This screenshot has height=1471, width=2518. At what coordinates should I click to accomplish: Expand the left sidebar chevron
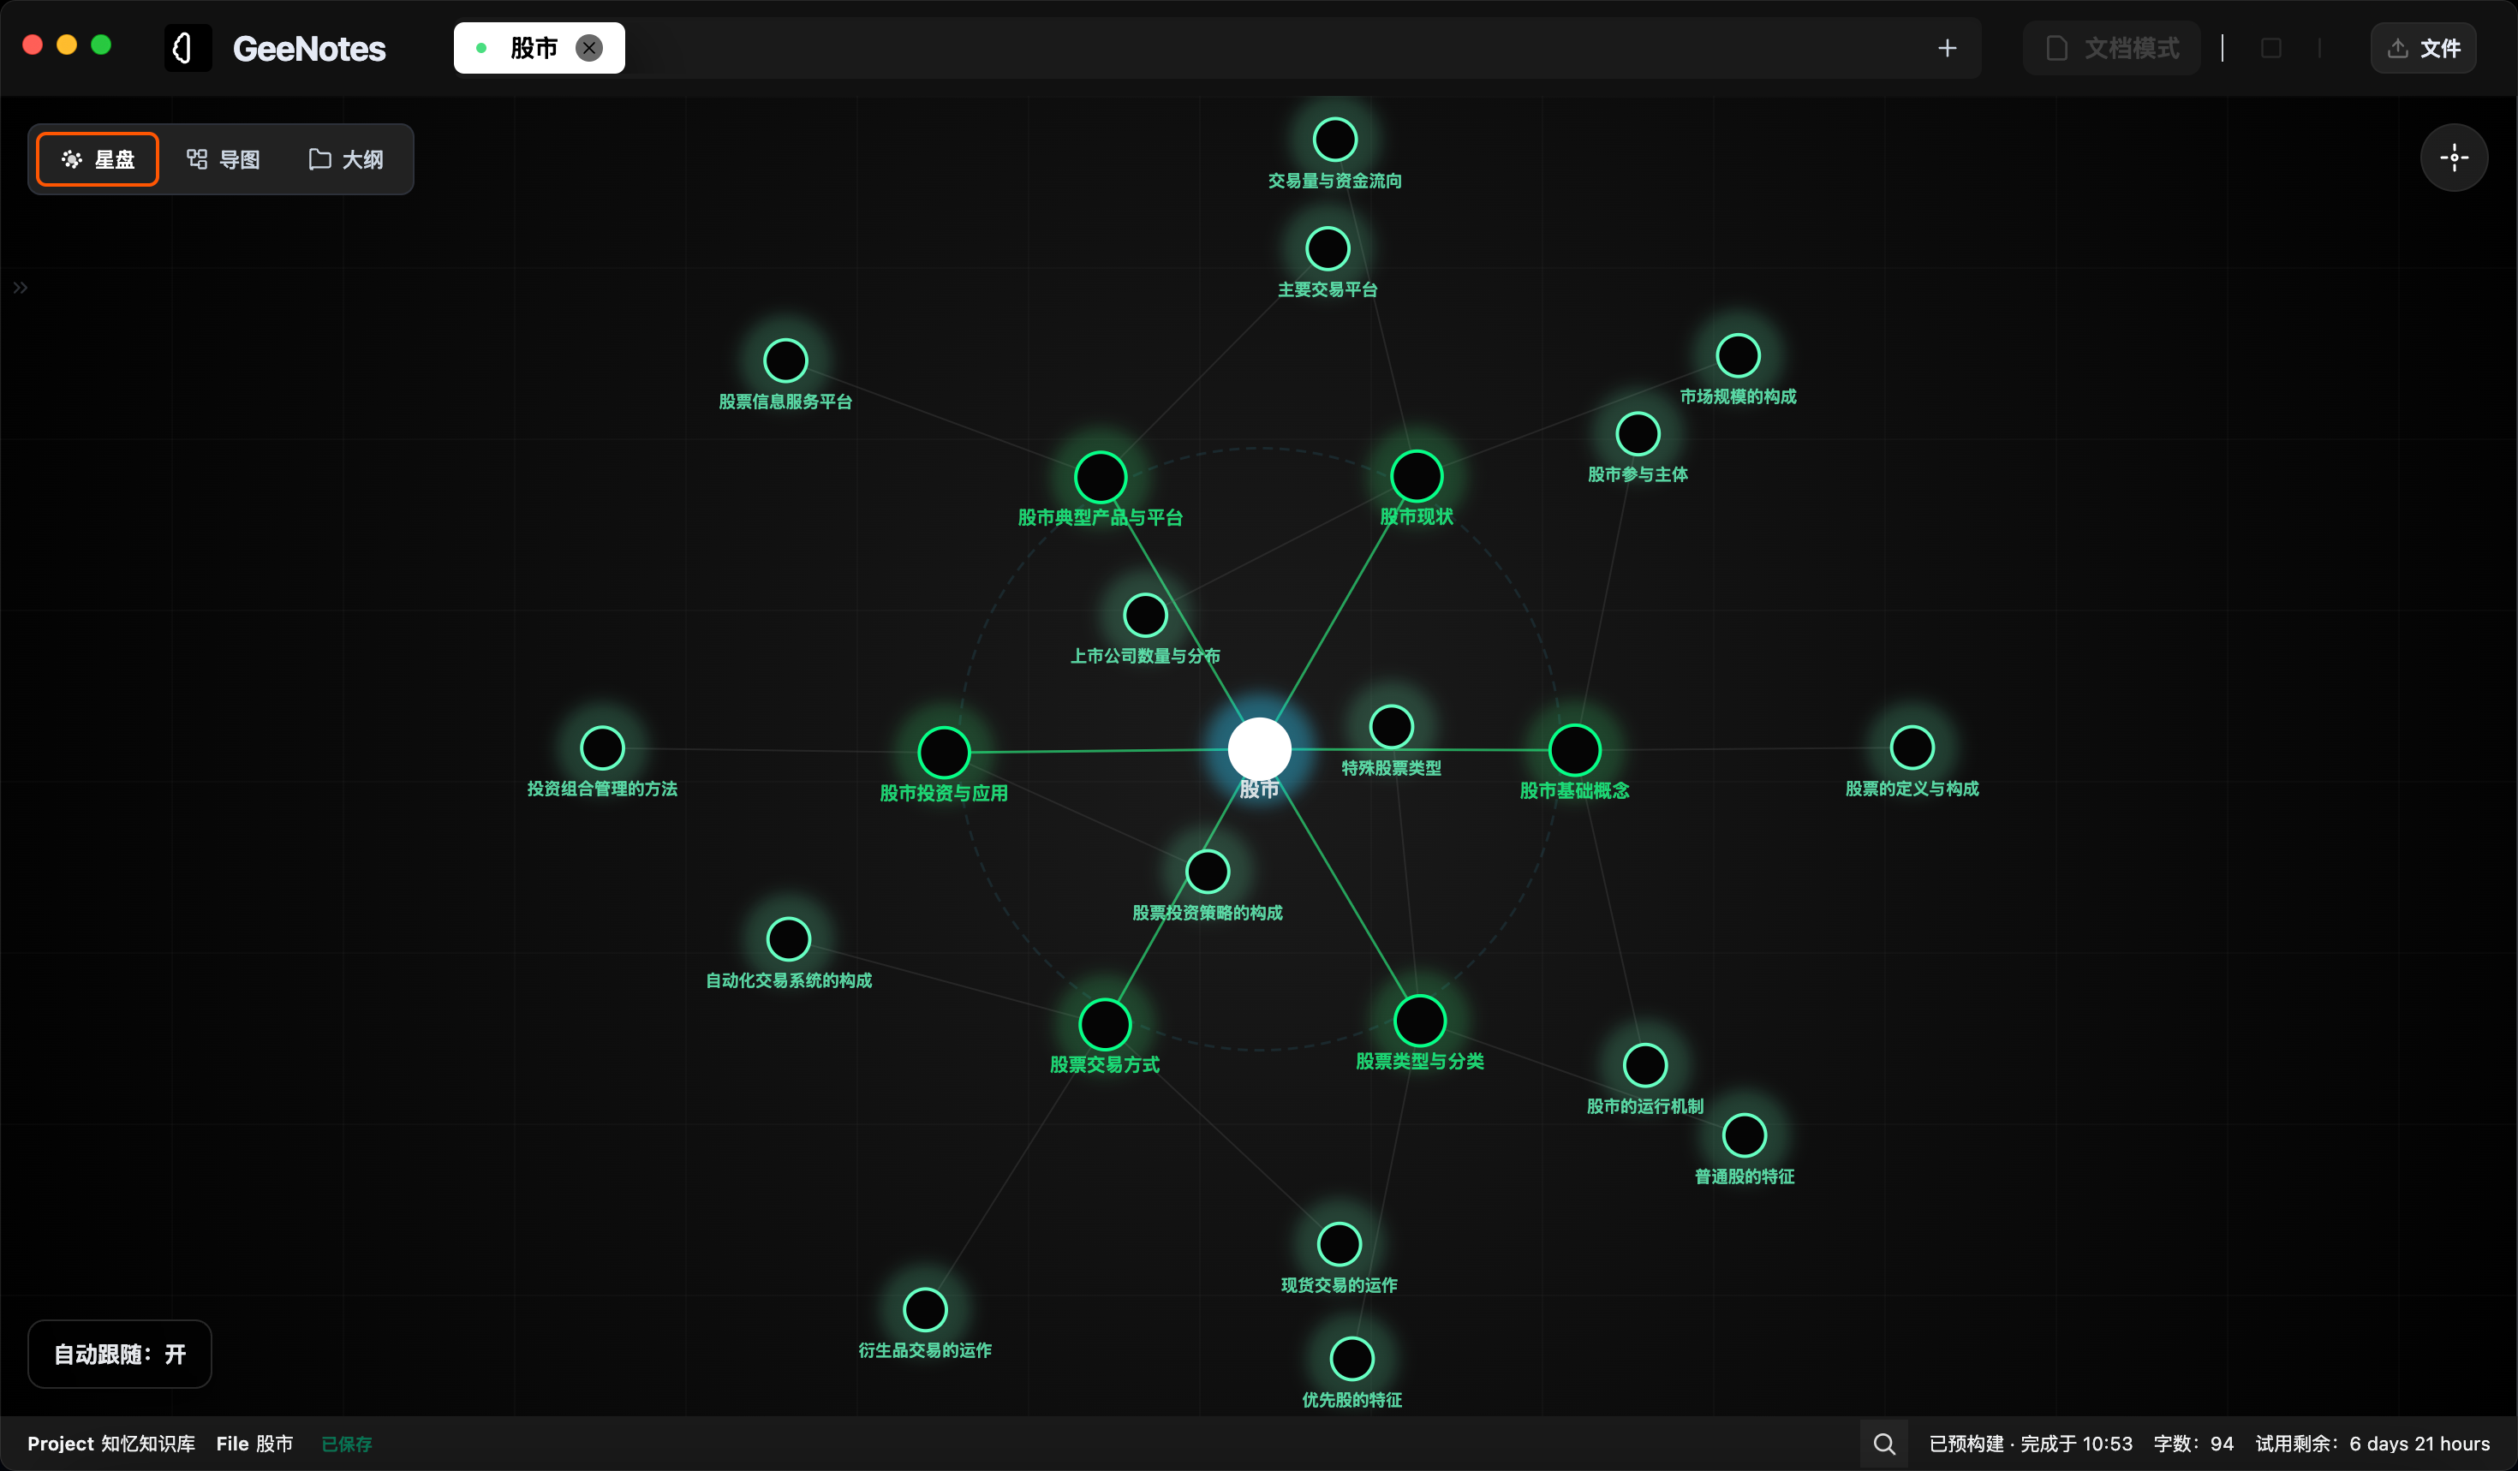click(20, 288)
